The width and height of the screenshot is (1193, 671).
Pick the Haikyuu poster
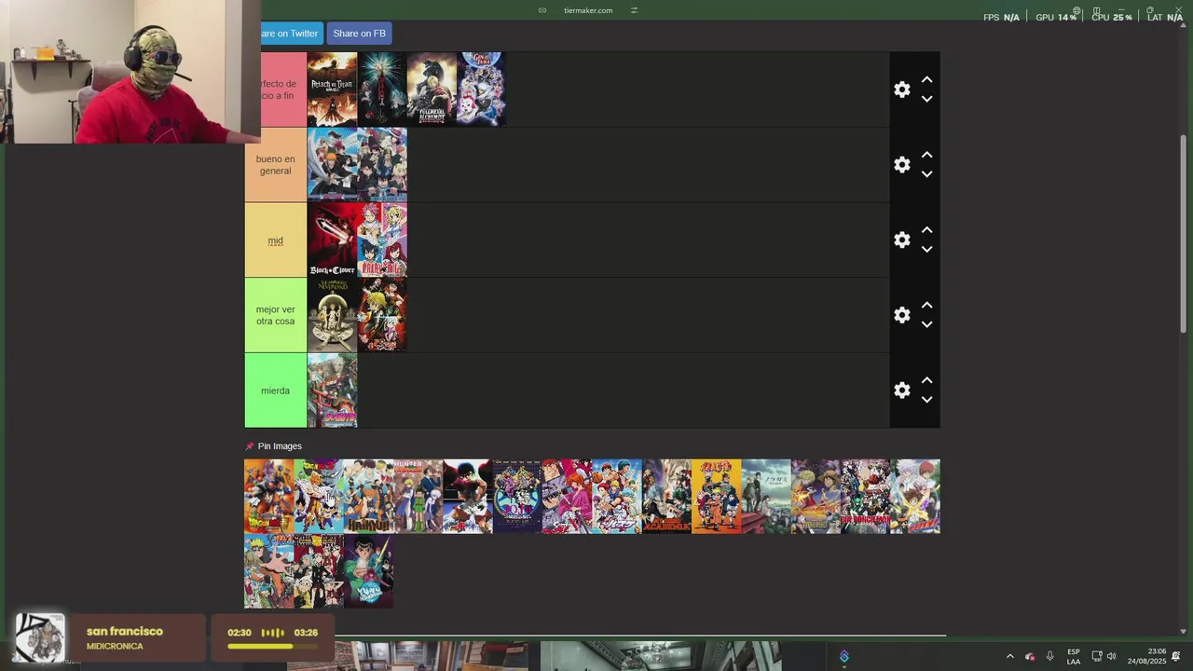(x=368, y=496)
